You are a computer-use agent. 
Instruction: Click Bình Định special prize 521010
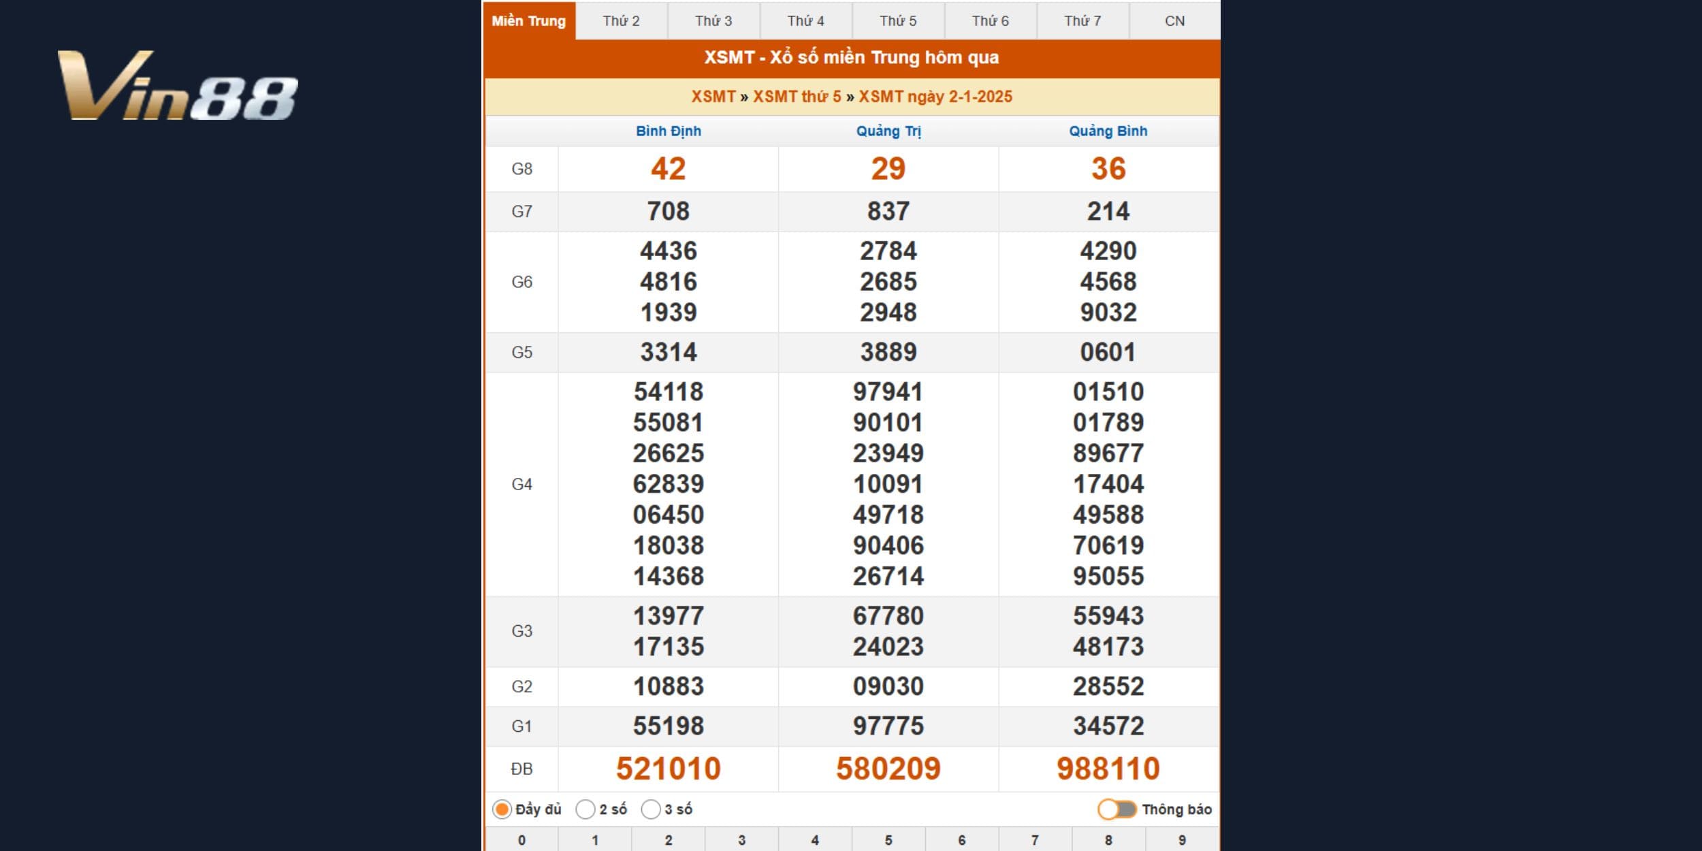669,769
